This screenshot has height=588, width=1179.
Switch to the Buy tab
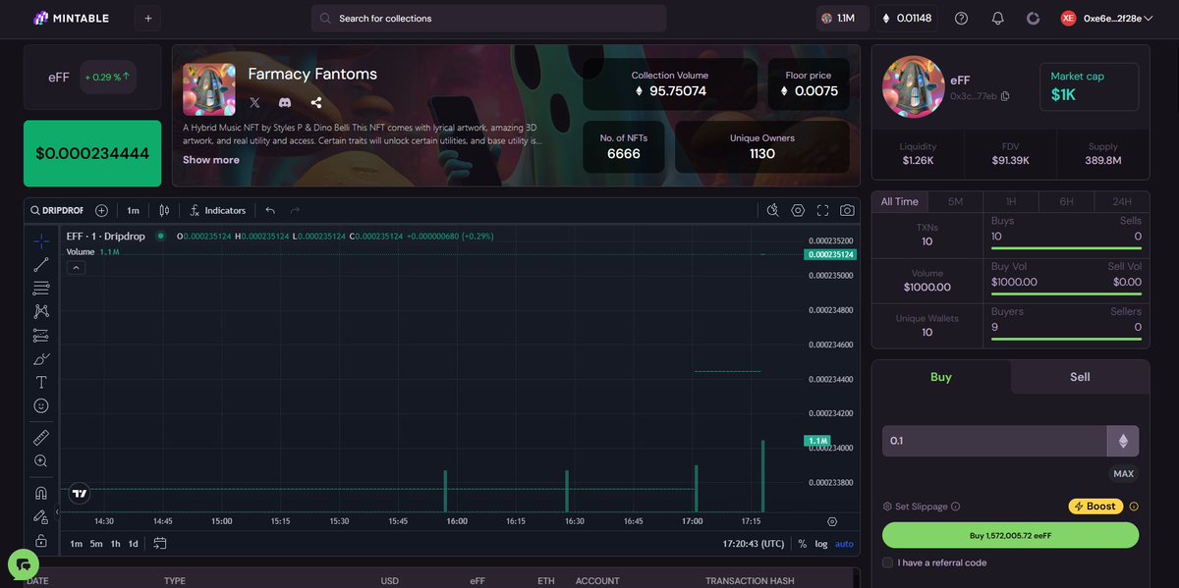click(x=941, y=377)
